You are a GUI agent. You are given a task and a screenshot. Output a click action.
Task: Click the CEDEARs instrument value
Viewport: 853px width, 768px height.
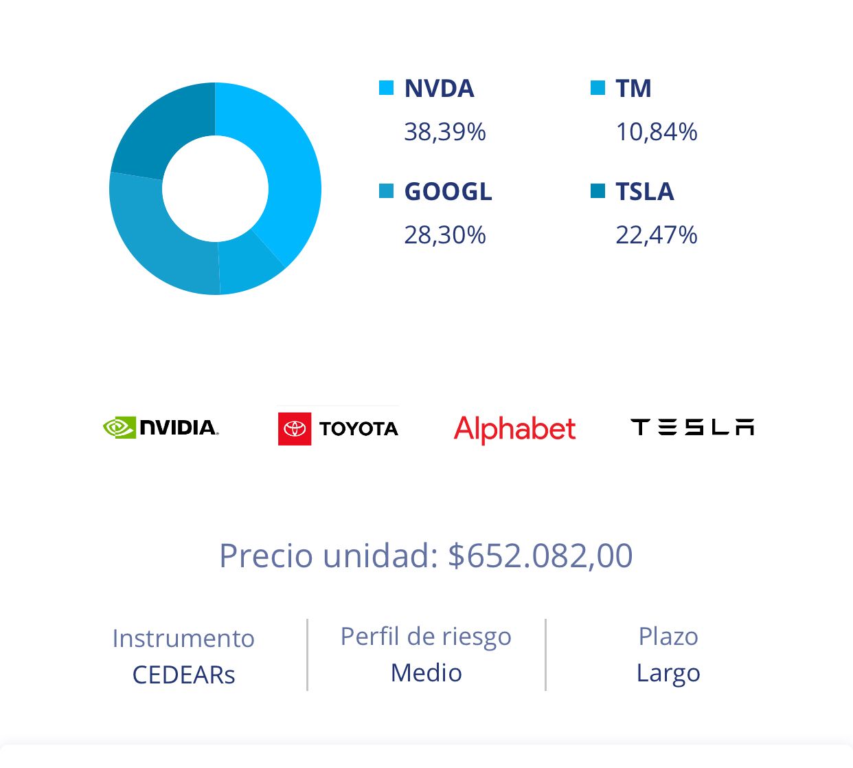[x=183, y=675]
